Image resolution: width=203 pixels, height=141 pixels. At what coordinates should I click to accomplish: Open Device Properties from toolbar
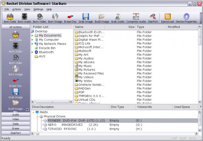point(186,17)
